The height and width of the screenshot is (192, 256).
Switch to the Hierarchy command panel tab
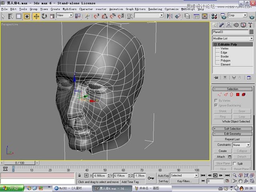tap(228, 25)
